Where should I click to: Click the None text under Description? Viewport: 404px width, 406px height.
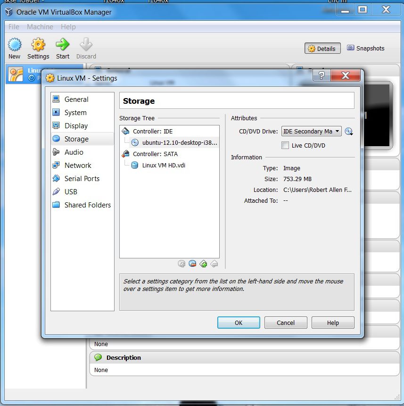101,370
